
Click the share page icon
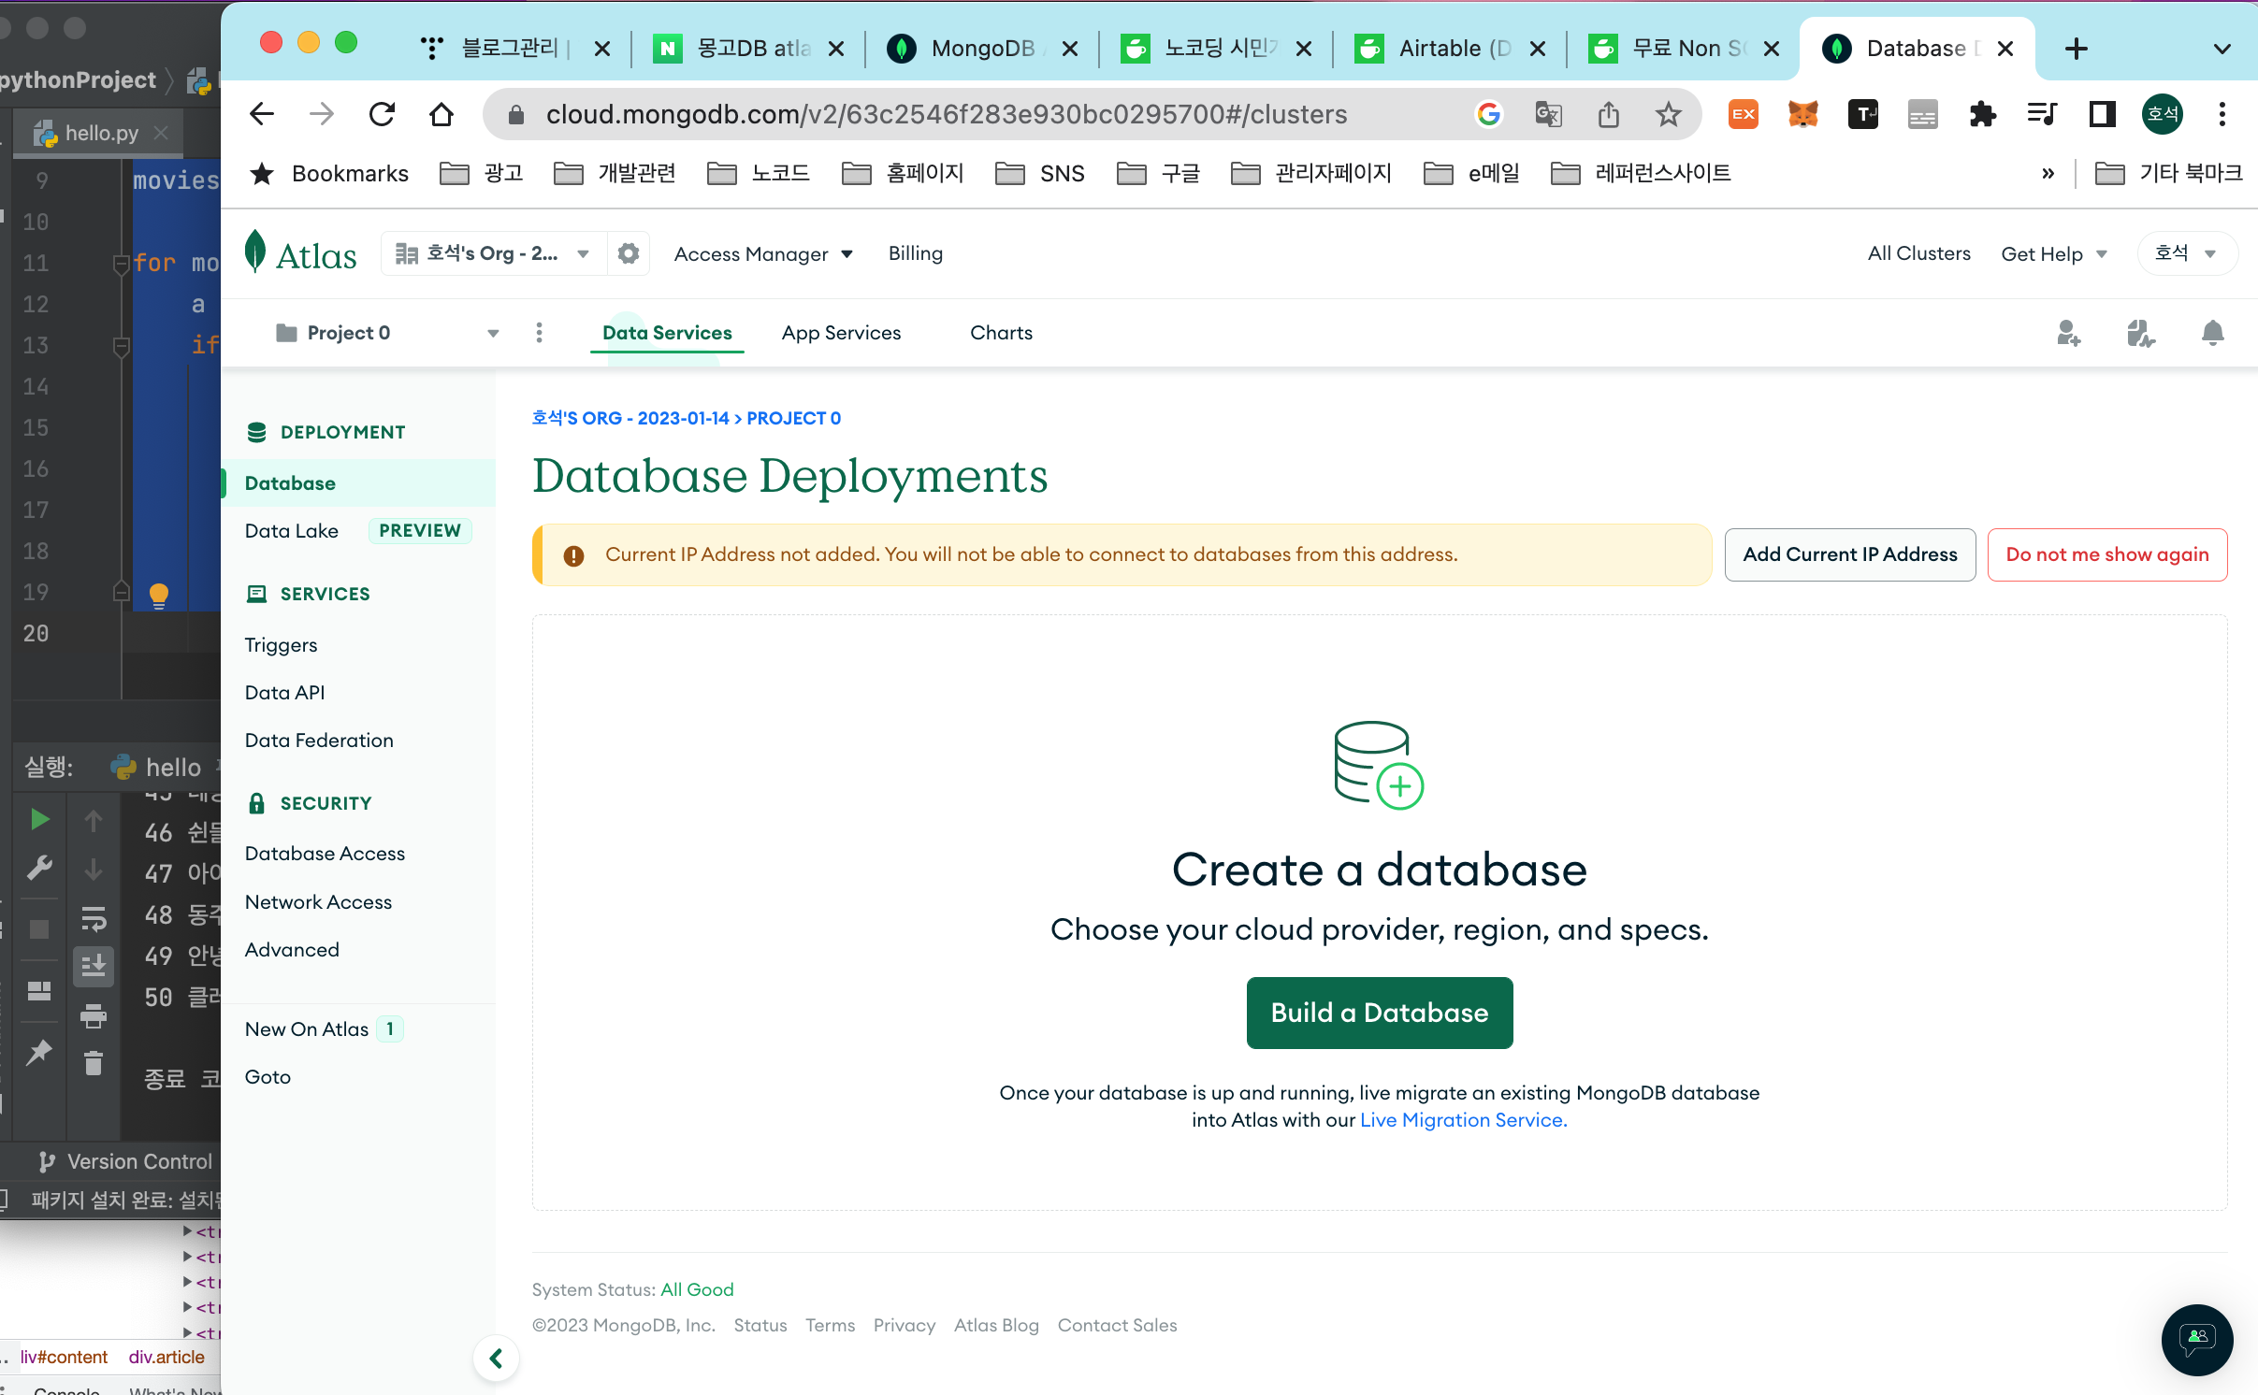tap(1609, 114)
